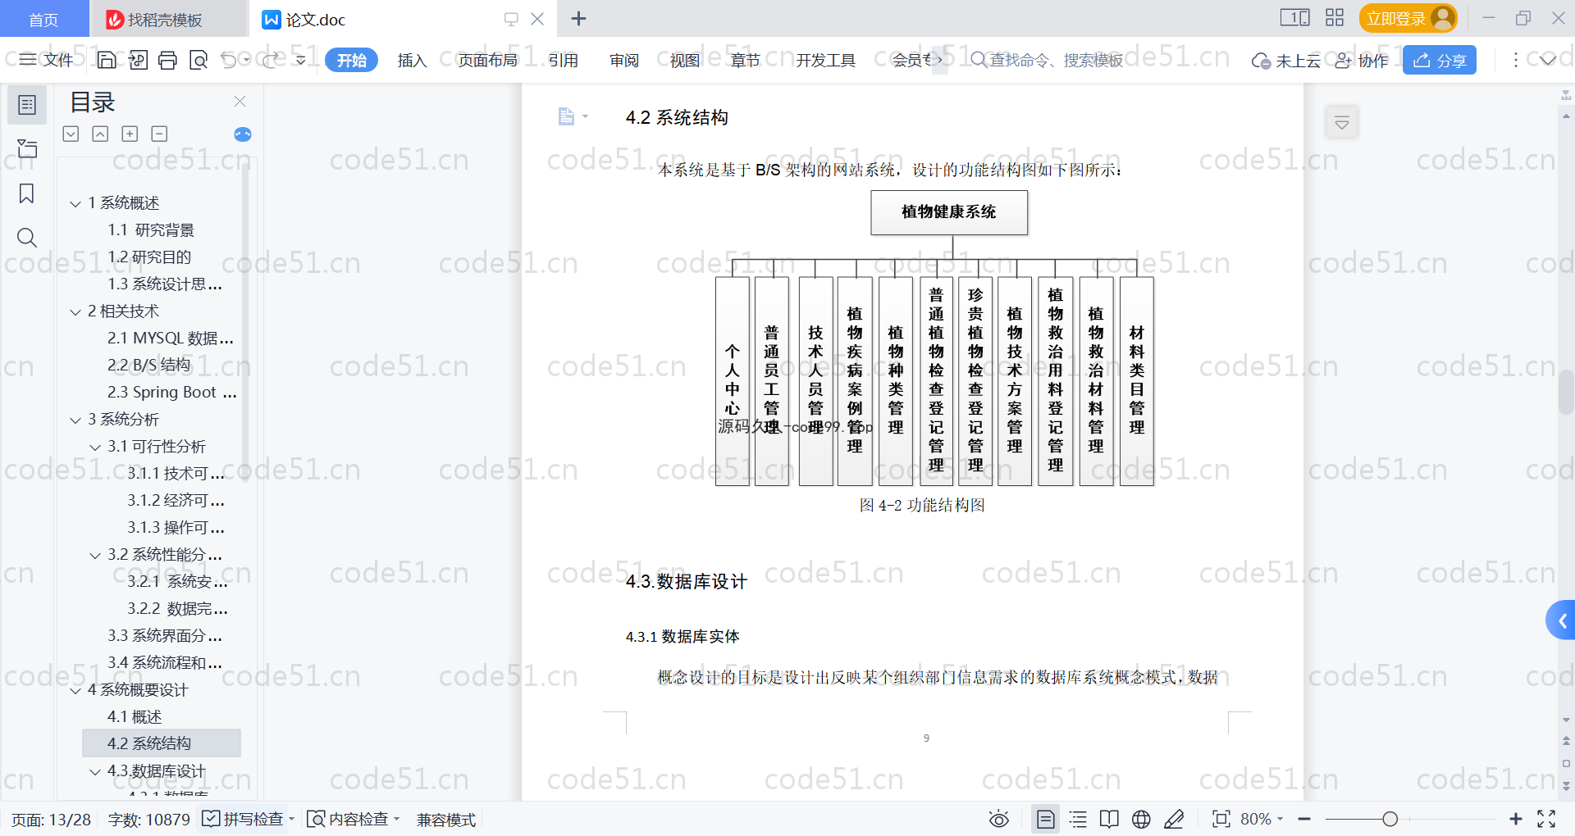The height and width of the screenshot is (836, 1575).
Task: Click the promote heading level up icon
Action: (x=100, y=134)
